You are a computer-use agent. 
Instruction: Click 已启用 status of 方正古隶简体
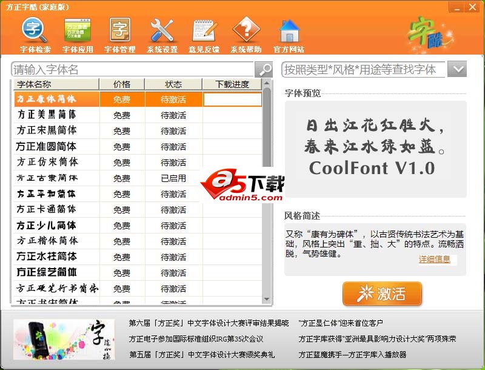pyautogui.click(x=173, y=178)
